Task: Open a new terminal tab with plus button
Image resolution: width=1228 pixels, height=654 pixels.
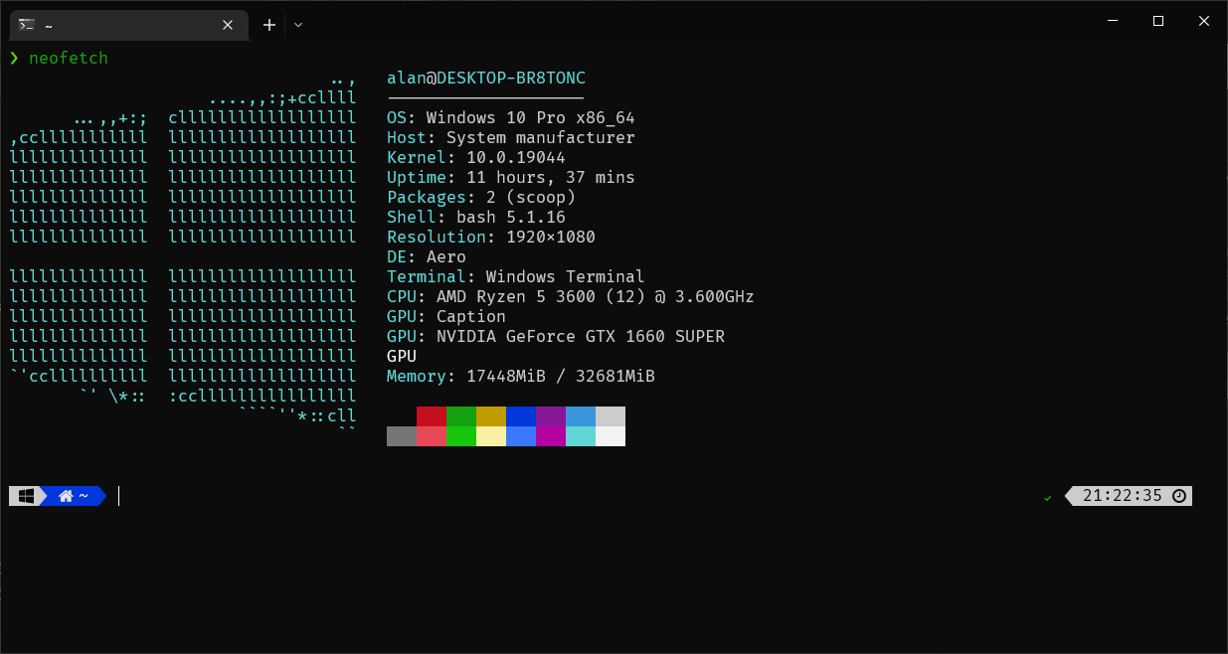Action: pyautogui.click(x=268, y=25)
